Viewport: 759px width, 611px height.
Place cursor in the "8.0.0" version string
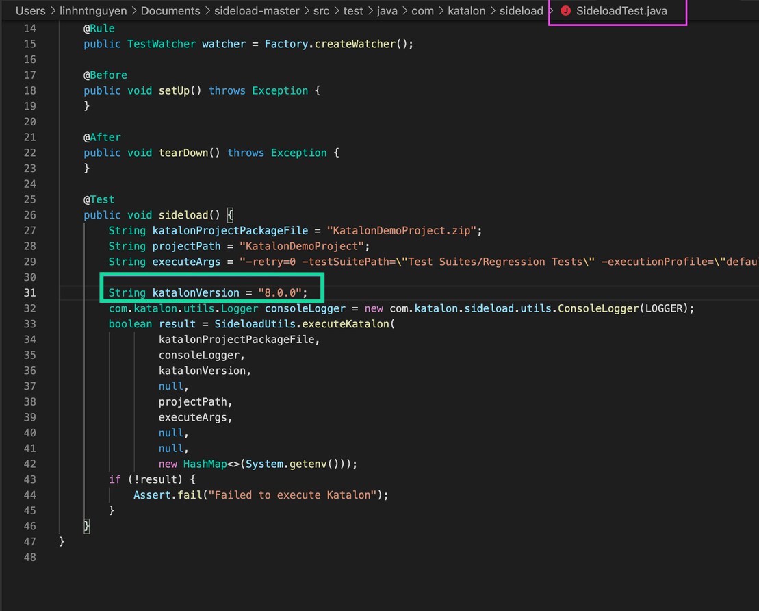click(x=279, y=292)
